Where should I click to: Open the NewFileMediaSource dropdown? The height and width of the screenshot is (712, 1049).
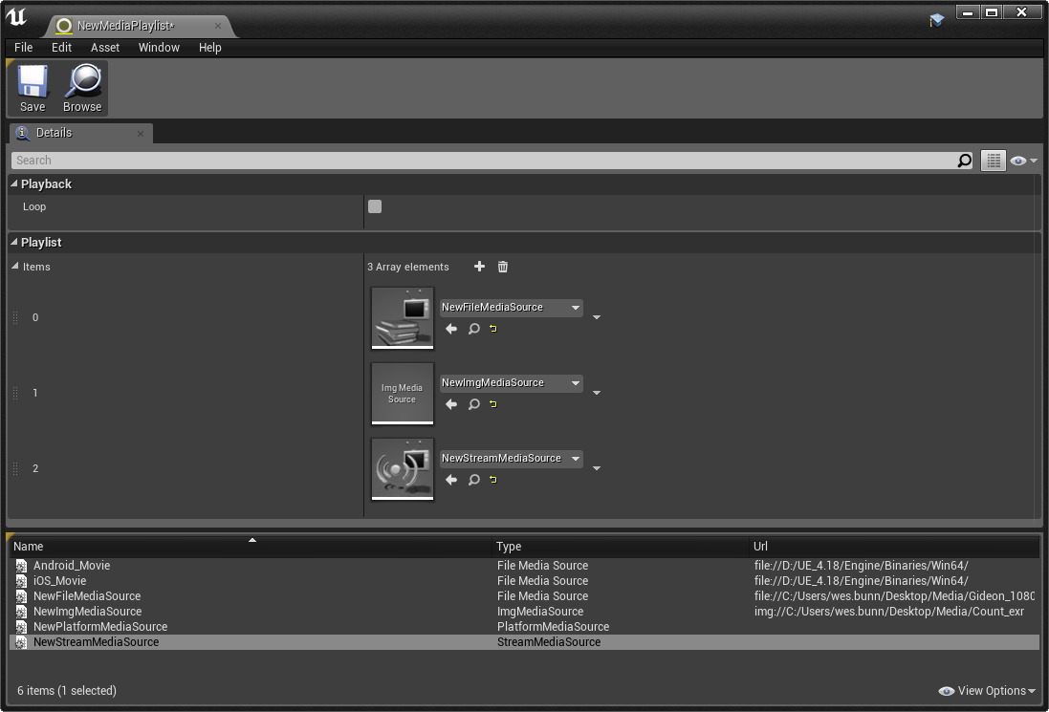(511, 307)
